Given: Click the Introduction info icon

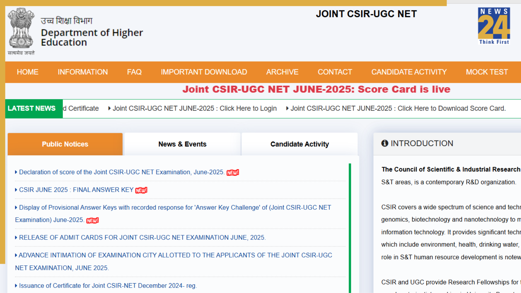Looking at the screenshot, I should tap(385, 143).
